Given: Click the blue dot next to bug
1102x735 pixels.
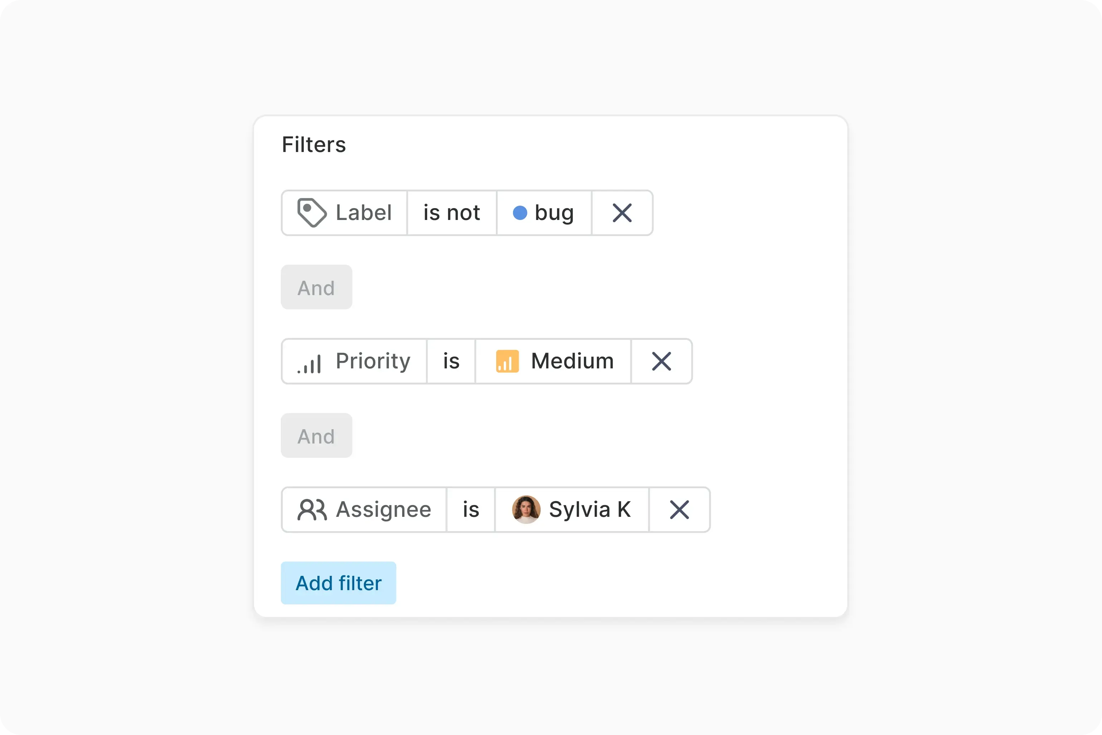Looking at the screenshot, I should point(521,213).
